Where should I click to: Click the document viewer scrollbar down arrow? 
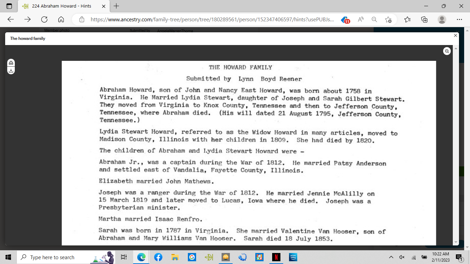tap(456, 242)
